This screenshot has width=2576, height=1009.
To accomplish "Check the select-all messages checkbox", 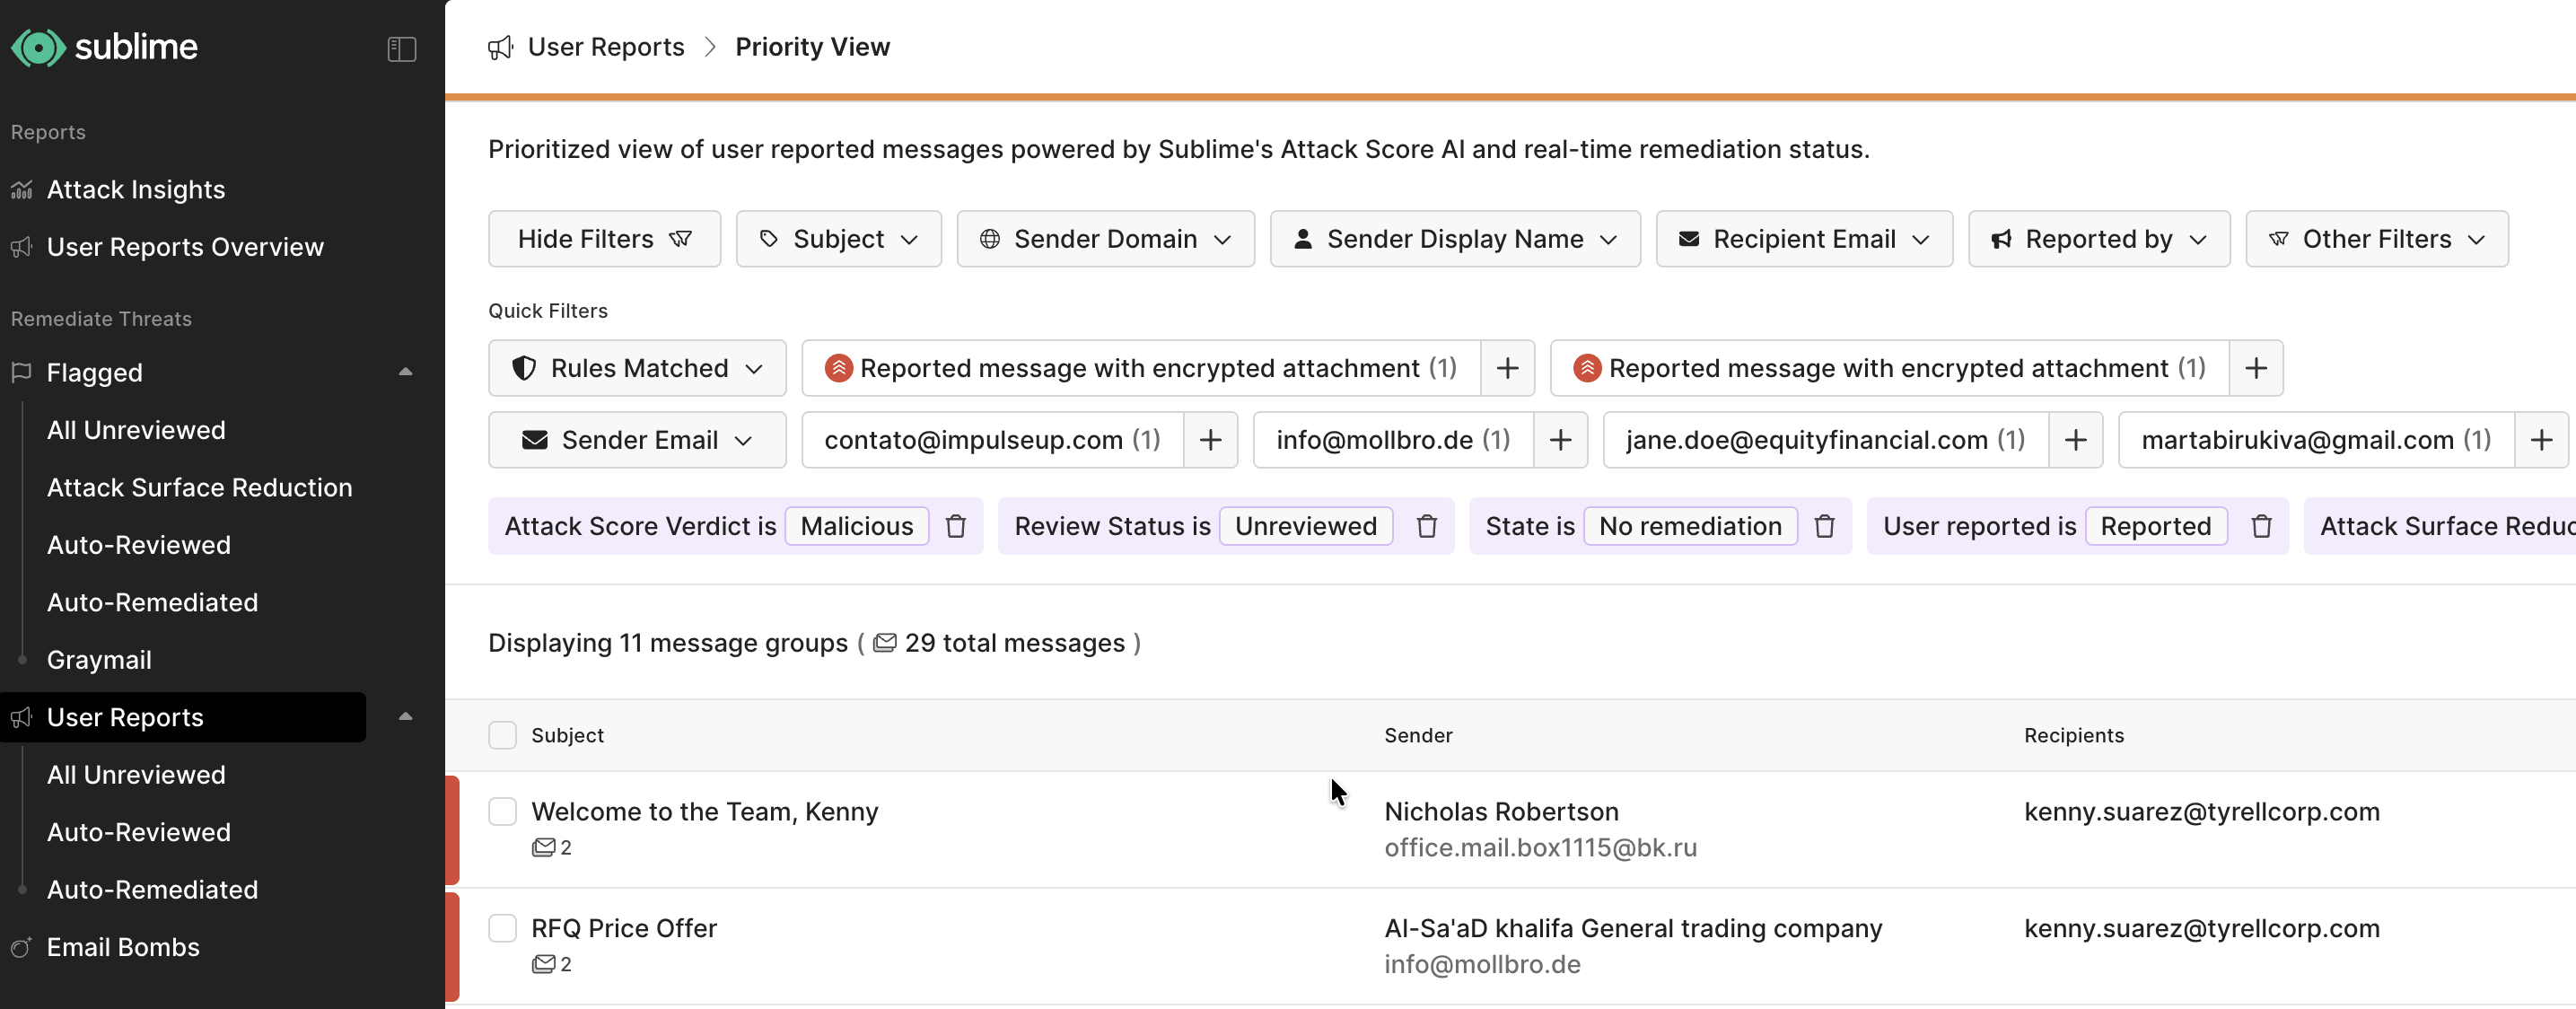I will coord(502,735).
